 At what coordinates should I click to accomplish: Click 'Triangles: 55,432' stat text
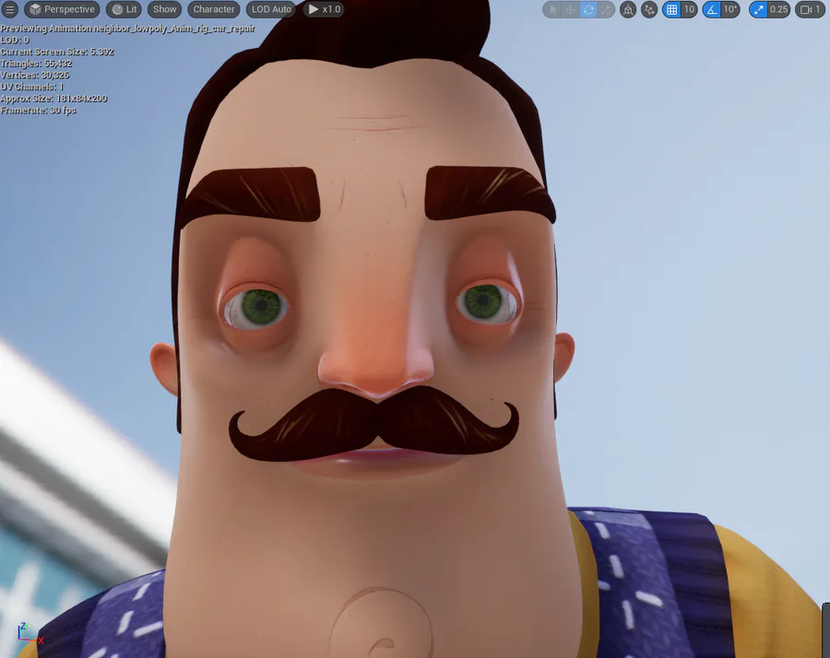click(36, 64)
